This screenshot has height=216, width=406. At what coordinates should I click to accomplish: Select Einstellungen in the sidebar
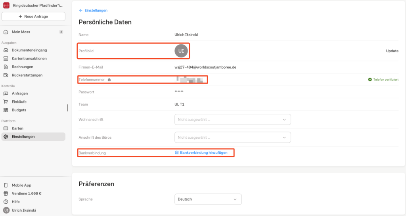[x=23, y=137]
